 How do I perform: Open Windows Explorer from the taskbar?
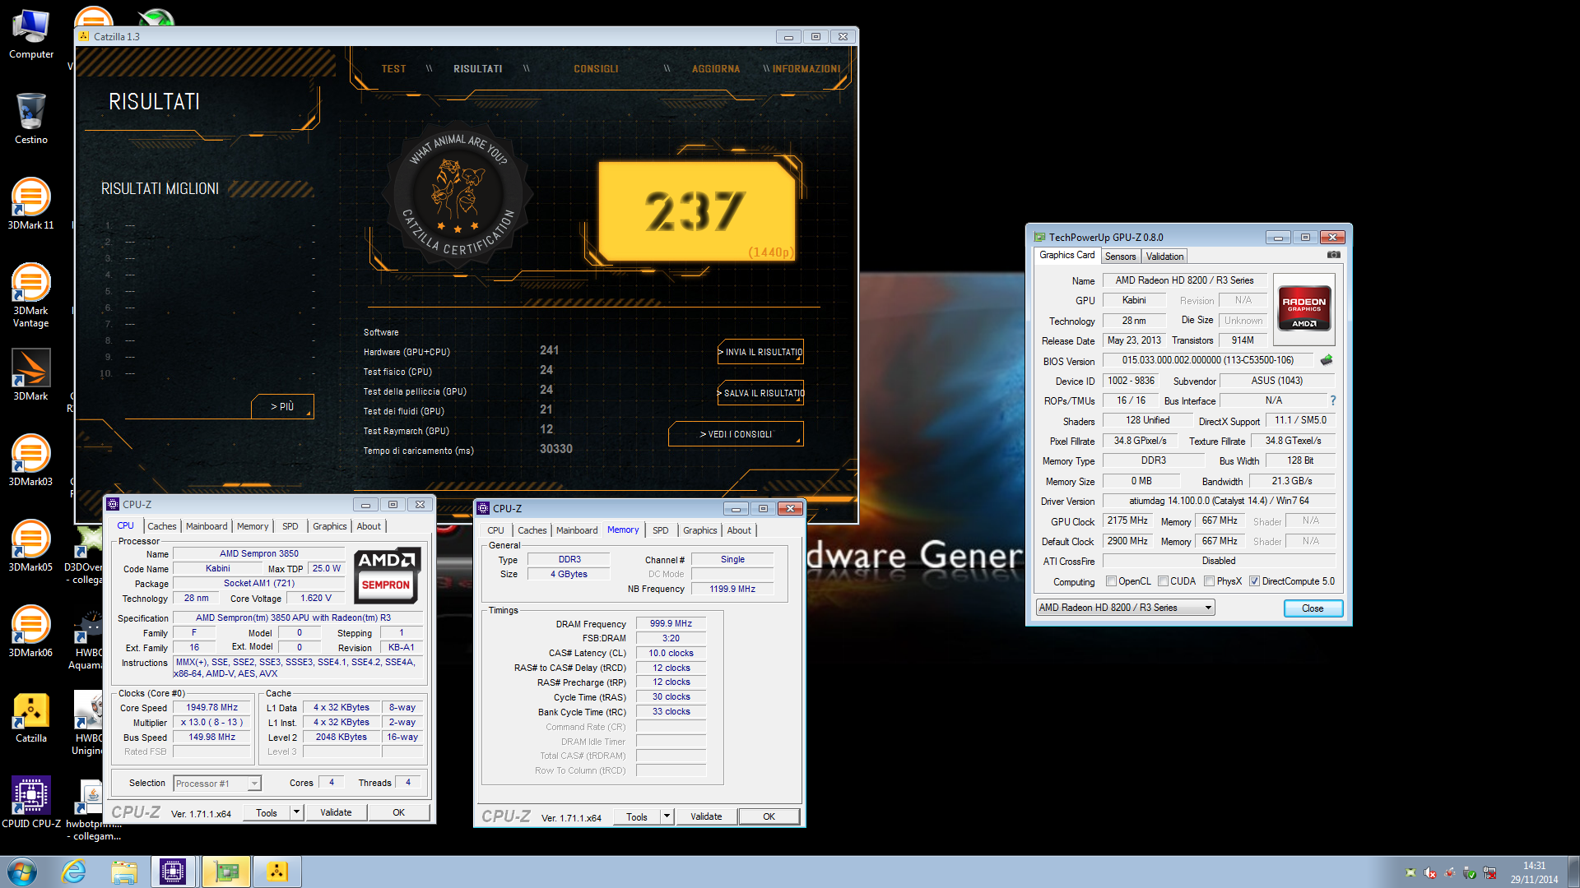[124, 872]
